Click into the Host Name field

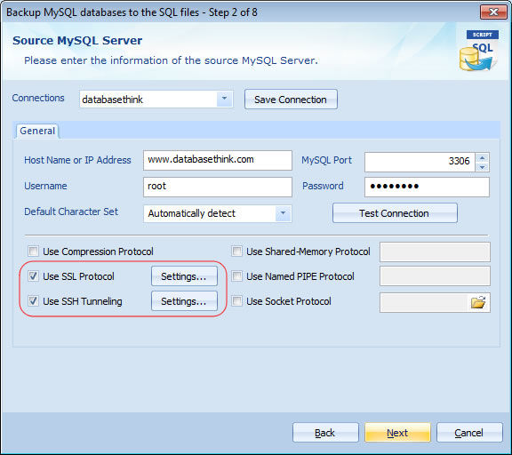click(218, 160)
